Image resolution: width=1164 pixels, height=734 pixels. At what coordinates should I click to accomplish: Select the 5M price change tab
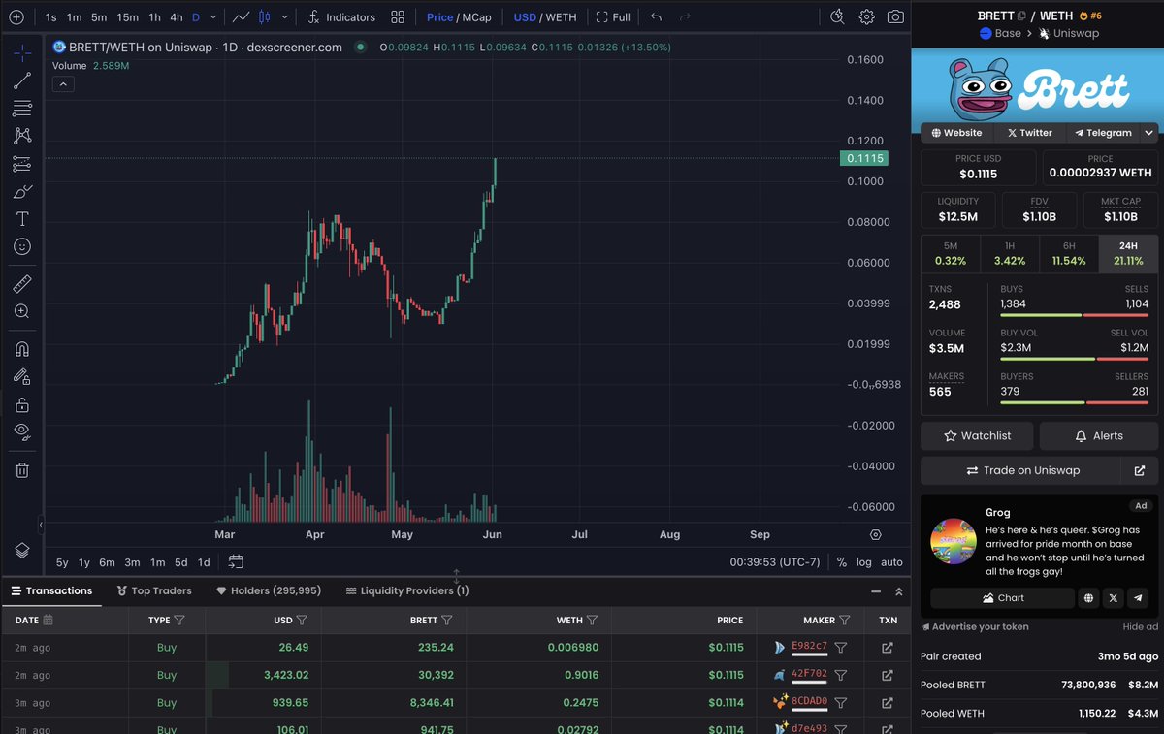coord(951,254)
